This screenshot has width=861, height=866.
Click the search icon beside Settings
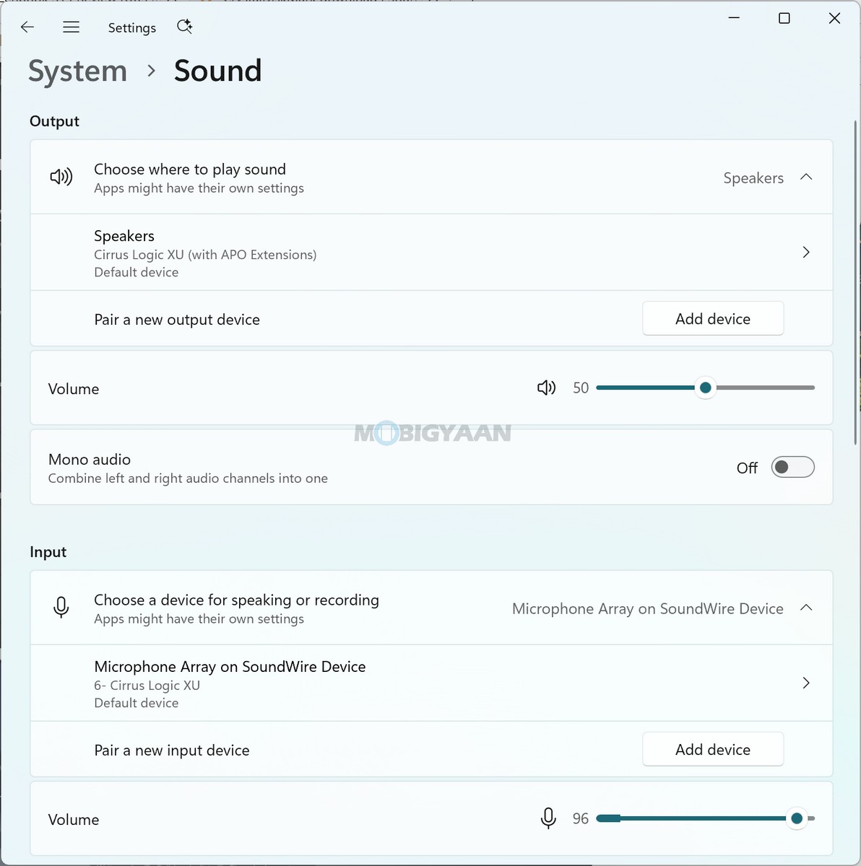[x=185, y=27]
